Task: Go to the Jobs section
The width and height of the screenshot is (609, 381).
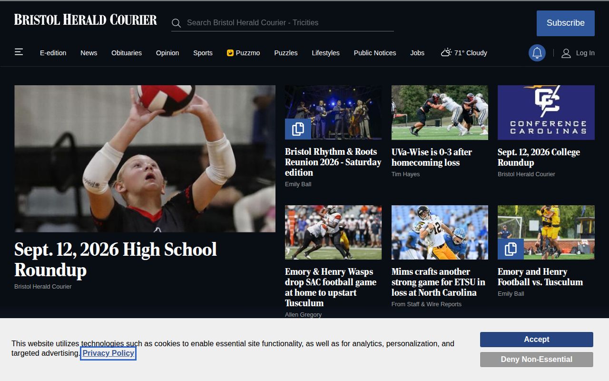Action: click(417, 53)
